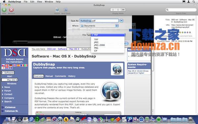Choose PNG in File Type list
Image resolution: width=198 pixels, height=124 pixels.
[x=108, y=48]
